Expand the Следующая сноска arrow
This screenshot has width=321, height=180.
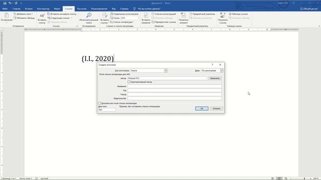coord(71,18)
